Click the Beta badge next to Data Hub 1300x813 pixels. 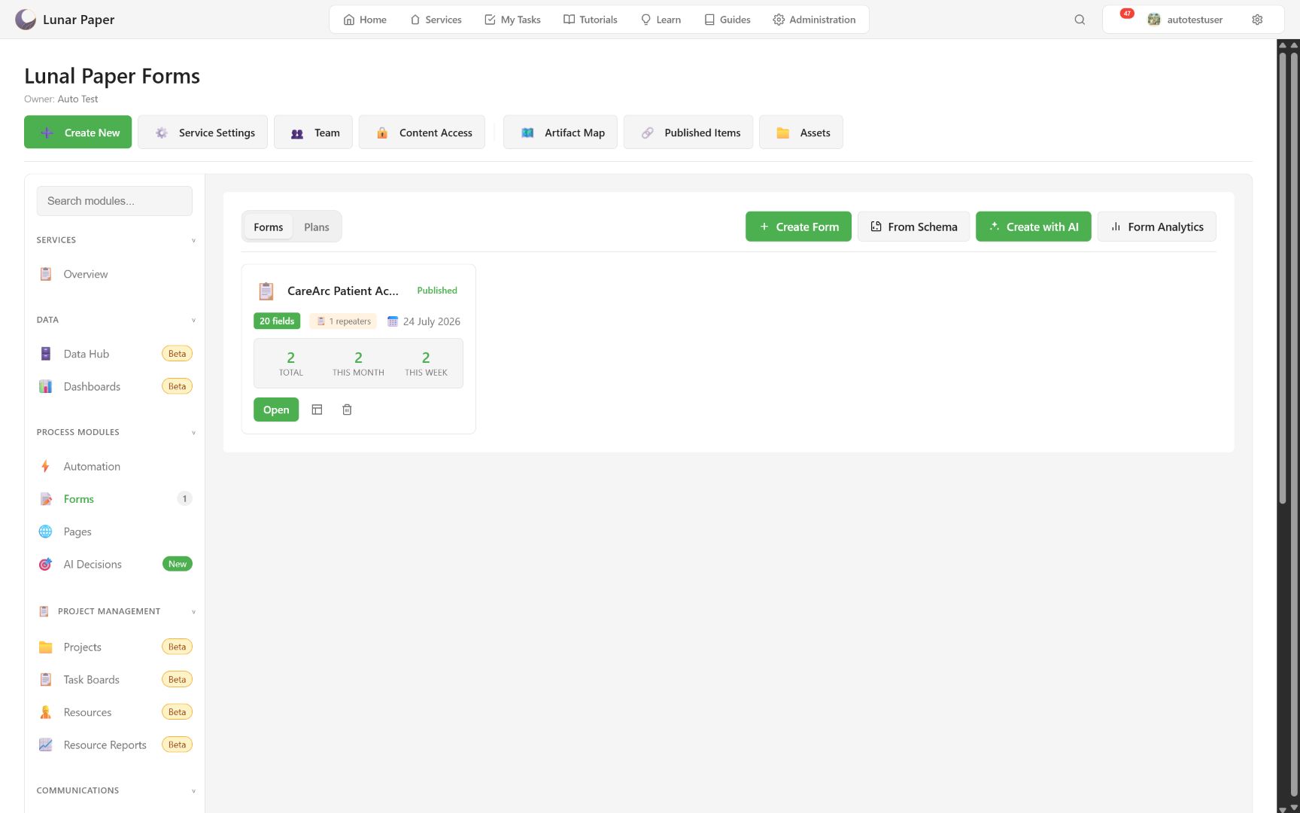[177, 354]
